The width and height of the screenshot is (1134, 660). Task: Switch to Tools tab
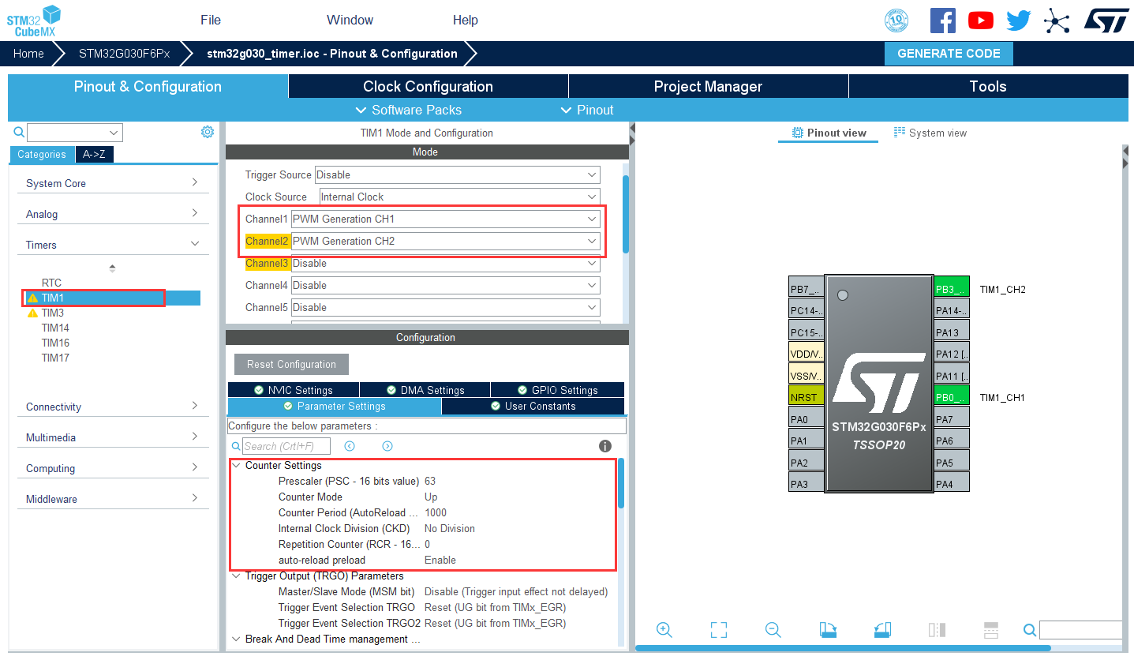[988, 87]
